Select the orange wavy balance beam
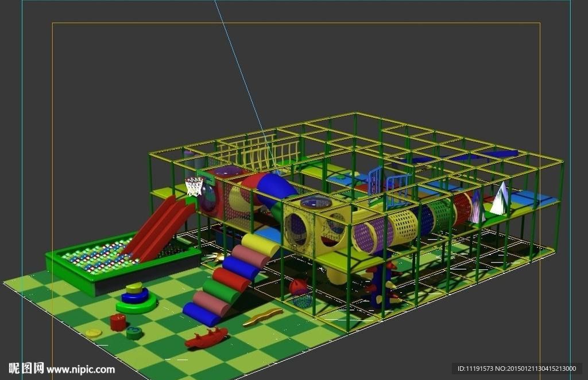Screen dimensions: 588x380 (262, 317)
